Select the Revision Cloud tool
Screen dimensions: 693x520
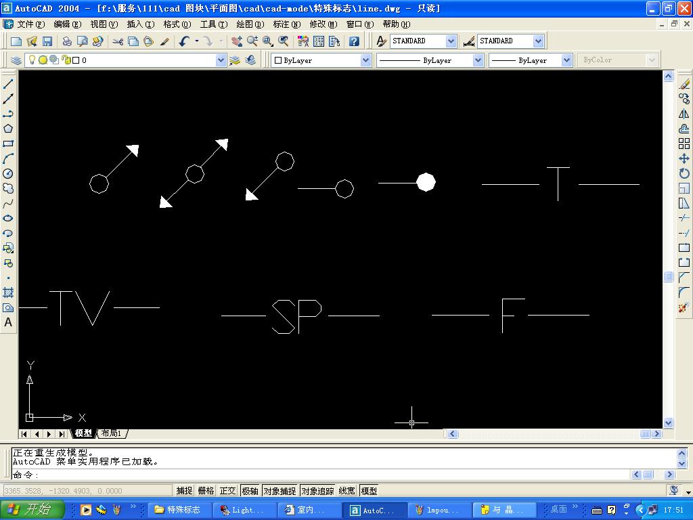[8, 188]
